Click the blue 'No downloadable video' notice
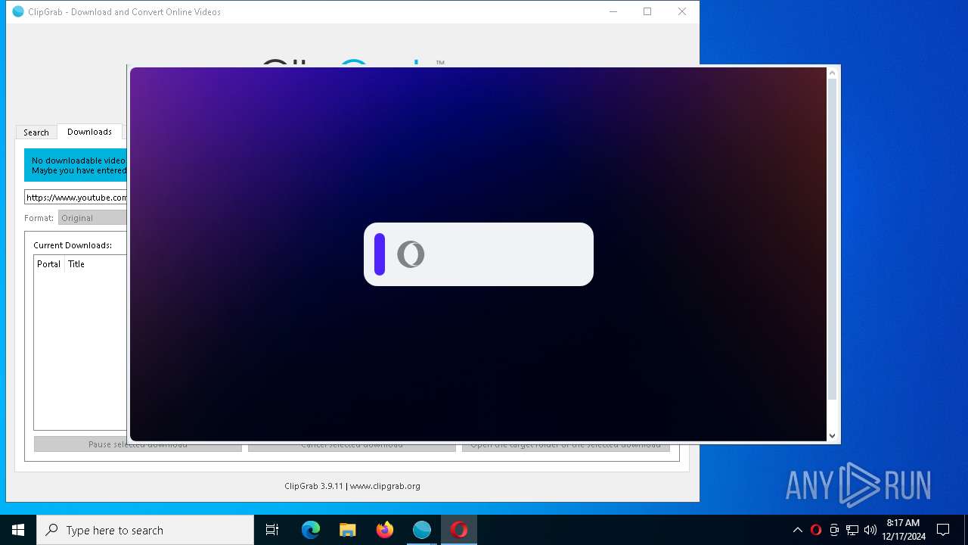 pos(76,165)
